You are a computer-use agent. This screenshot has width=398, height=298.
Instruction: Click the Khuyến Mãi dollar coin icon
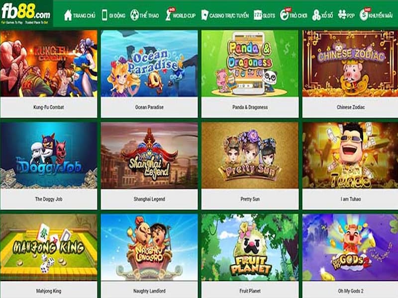coord(364,15)
